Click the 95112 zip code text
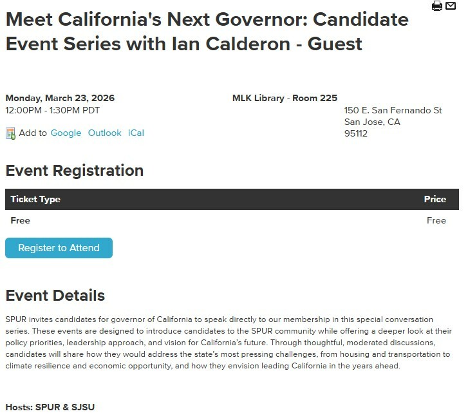 (356, 133)
